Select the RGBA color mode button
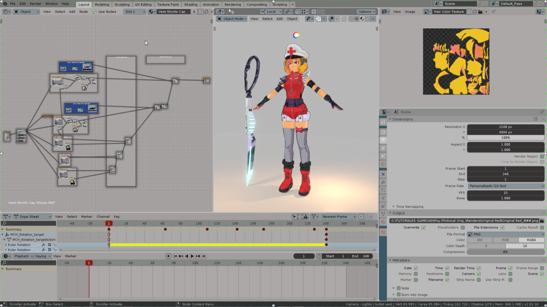The width and height of the screenshot is (547, 307). (531, 240)
